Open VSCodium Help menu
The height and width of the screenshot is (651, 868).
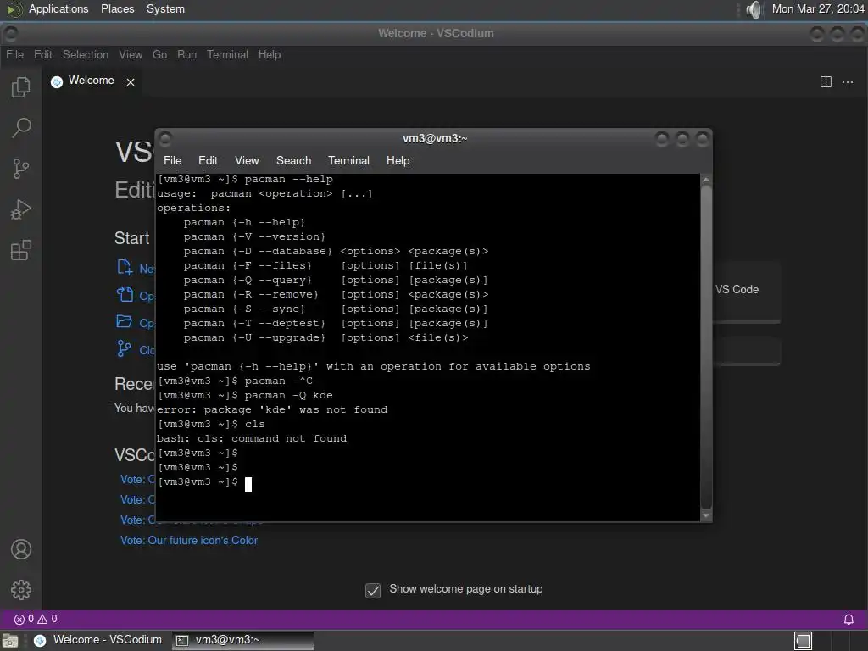(x=269, y=55)
